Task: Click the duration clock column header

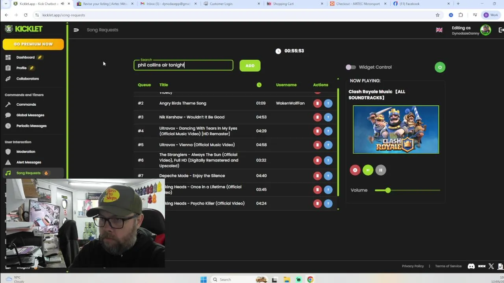Action: [x=259, y=85]
